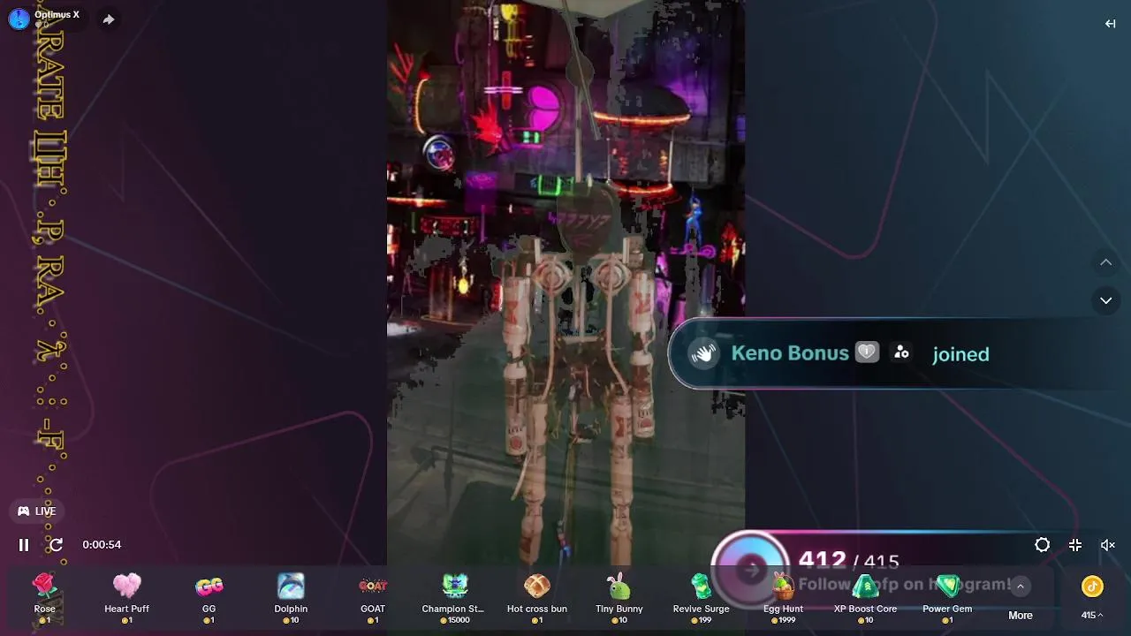Image resolution: width=1131 pixels, height=636 pixels.
Task: Click the 0:00:54 elapsed time
Action: pos(102,545)
